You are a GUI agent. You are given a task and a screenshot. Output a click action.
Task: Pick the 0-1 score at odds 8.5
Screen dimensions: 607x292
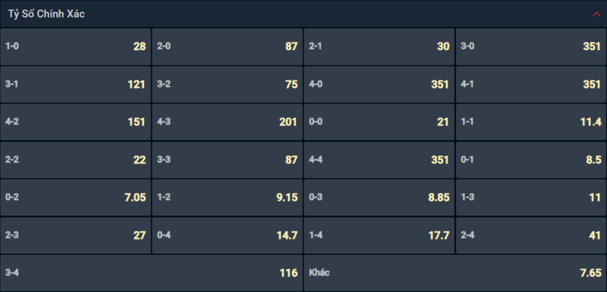pyautogui.click(x=531, y=160)
